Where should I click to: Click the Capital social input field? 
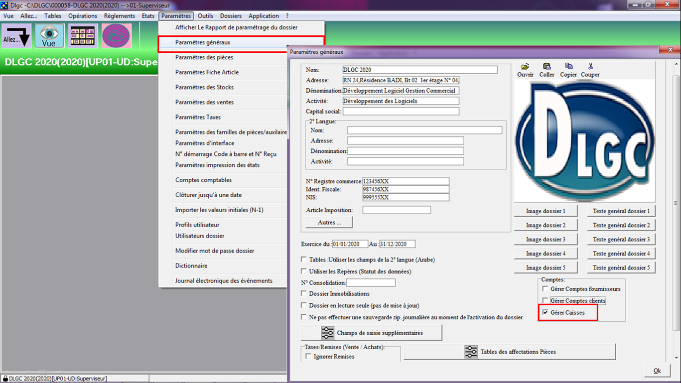coord(401,112)
